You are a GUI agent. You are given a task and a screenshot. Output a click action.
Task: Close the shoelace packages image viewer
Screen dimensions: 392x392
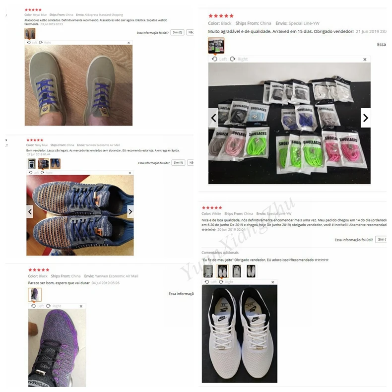click(365, 59)
